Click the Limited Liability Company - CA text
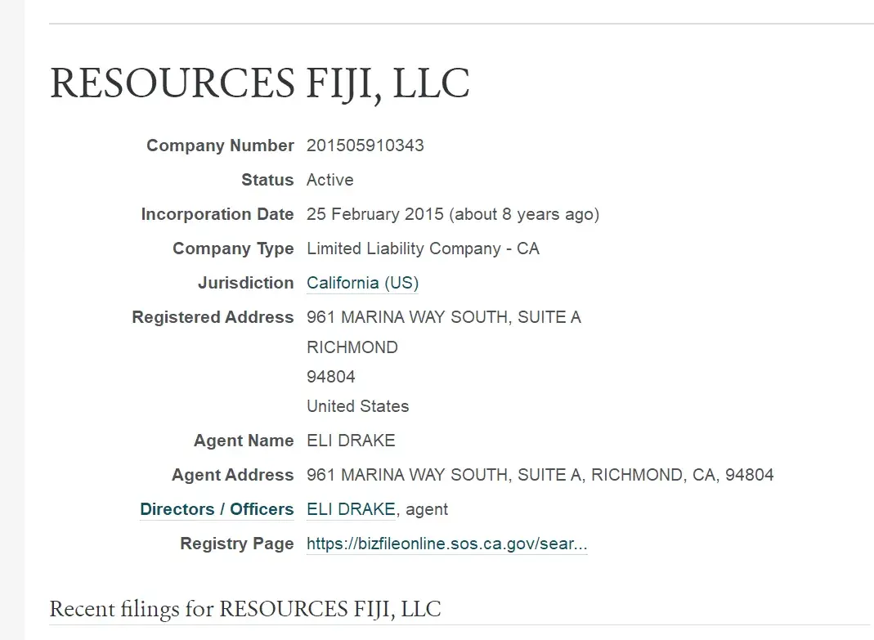 tap(423, 248)
